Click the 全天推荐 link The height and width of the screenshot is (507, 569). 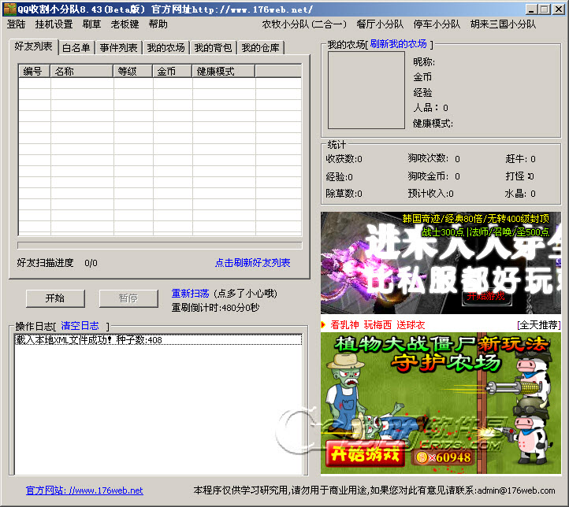coord(539,325)
